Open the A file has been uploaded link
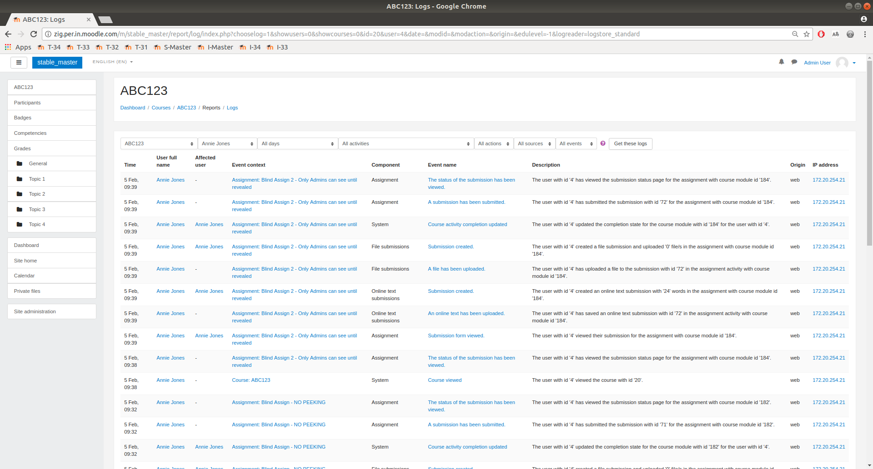 point(457,269)
